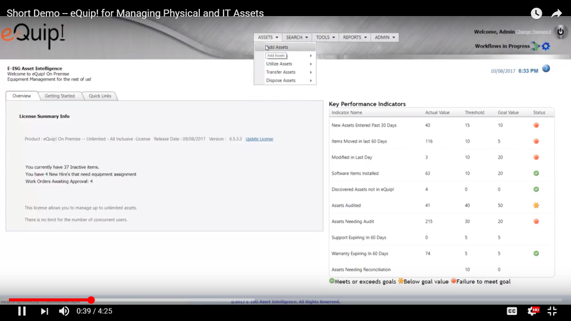Open the TOOLS menu

click(x=325, y=37)
